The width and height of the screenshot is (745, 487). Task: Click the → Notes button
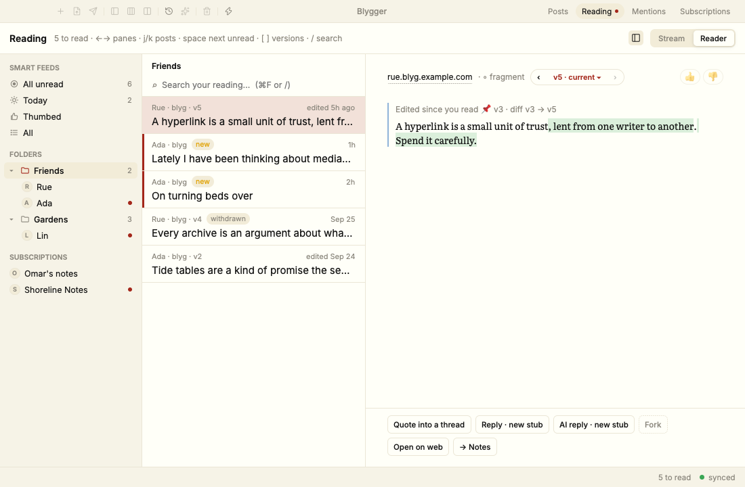pyautogui.click(x=475, y=447)
